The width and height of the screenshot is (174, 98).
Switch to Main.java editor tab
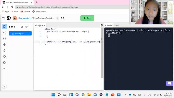[x=39, y=26]
